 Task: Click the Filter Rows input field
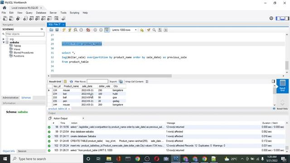tap(97, 81)
